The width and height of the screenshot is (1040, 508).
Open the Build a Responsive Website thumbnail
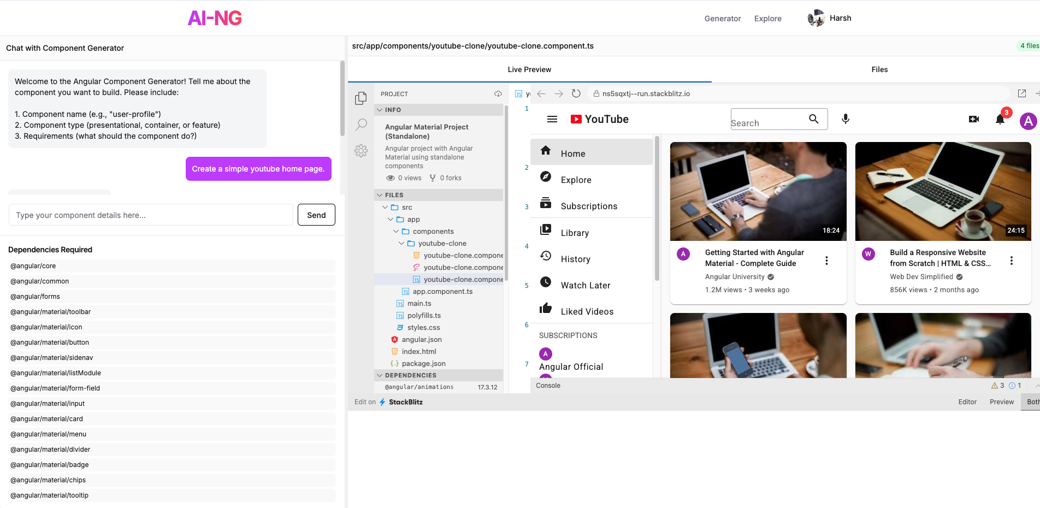coord(943,191)
